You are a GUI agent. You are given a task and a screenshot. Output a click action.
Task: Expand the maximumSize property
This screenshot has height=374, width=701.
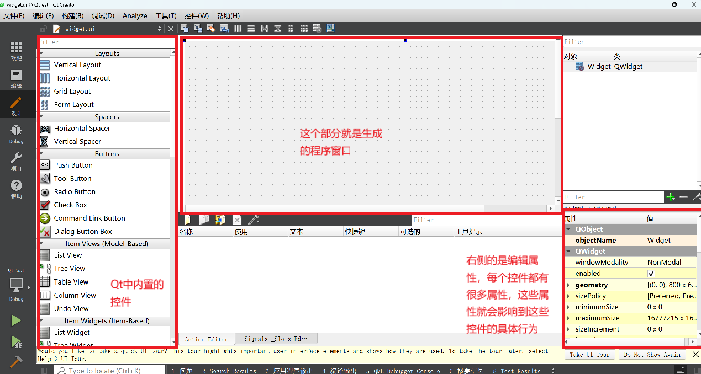point(568,318)
